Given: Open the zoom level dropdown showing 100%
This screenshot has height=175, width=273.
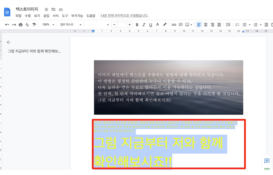Looking at the screenshot, I should (x=47, y=25).
